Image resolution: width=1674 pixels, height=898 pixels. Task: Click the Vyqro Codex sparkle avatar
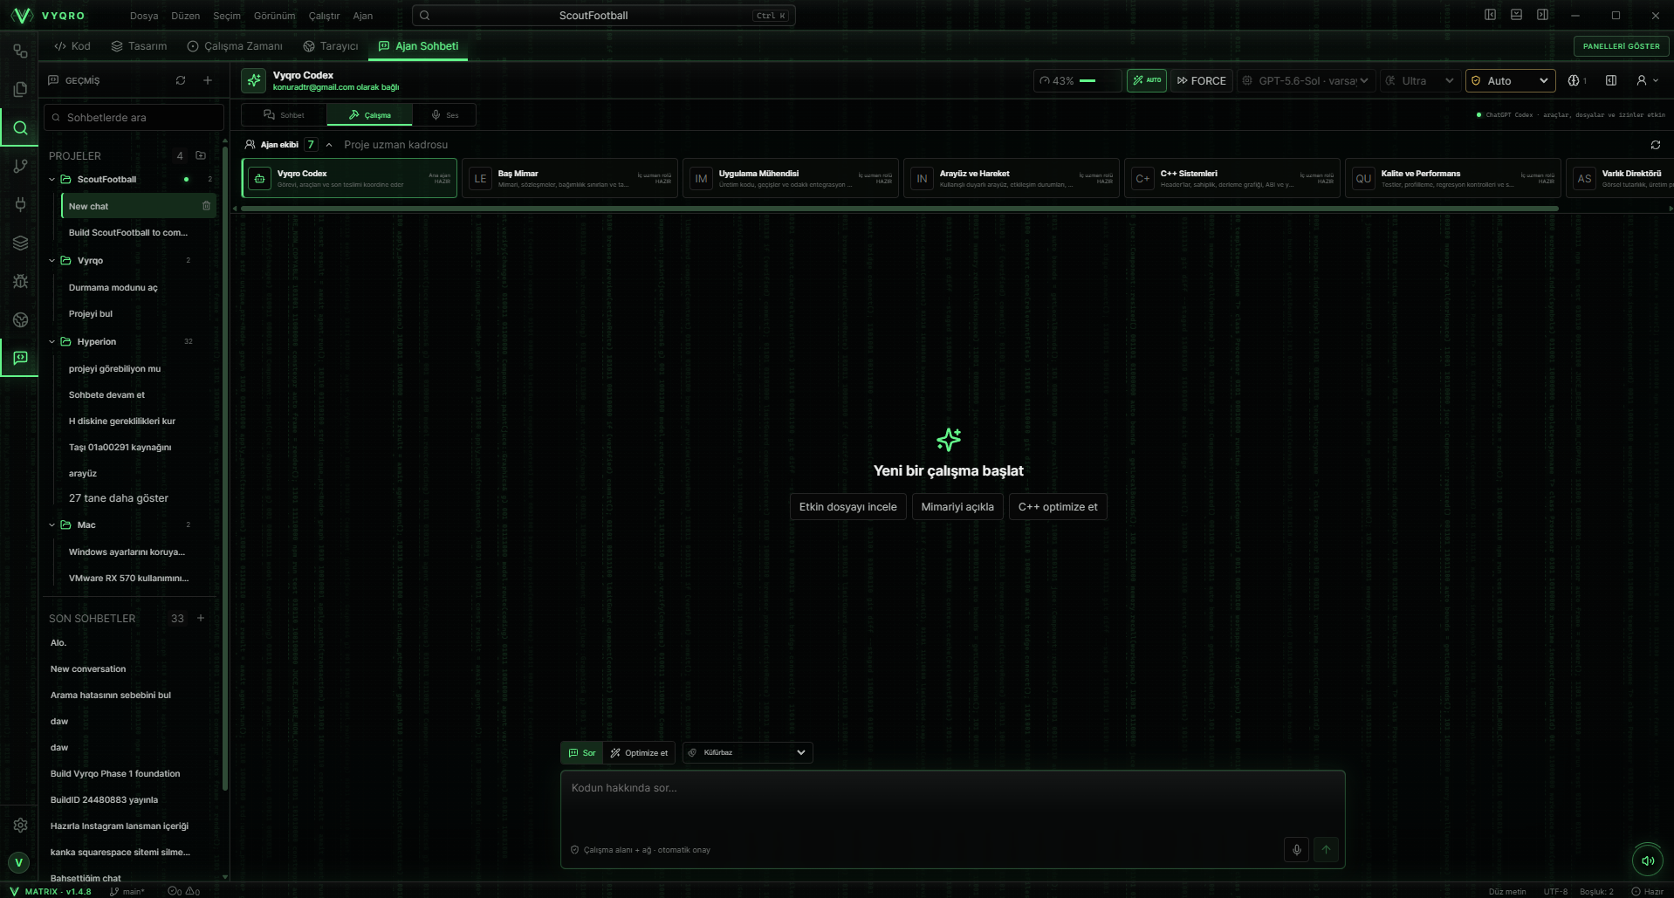[x=254, y=80]
